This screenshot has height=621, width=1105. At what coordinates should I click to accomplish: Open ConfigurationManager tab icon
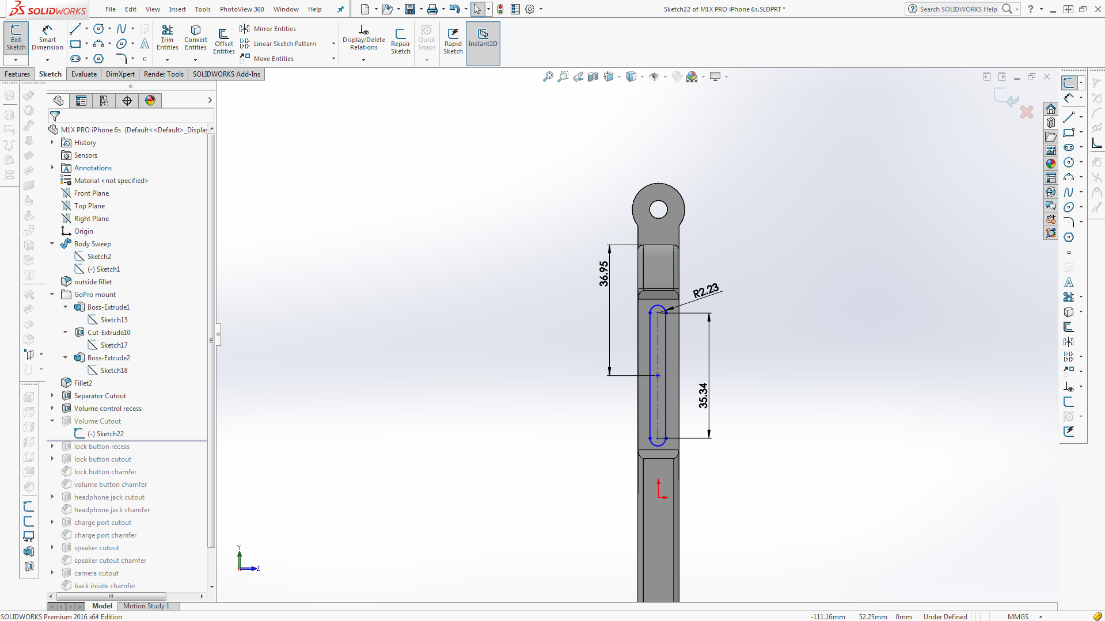point(104,101)
